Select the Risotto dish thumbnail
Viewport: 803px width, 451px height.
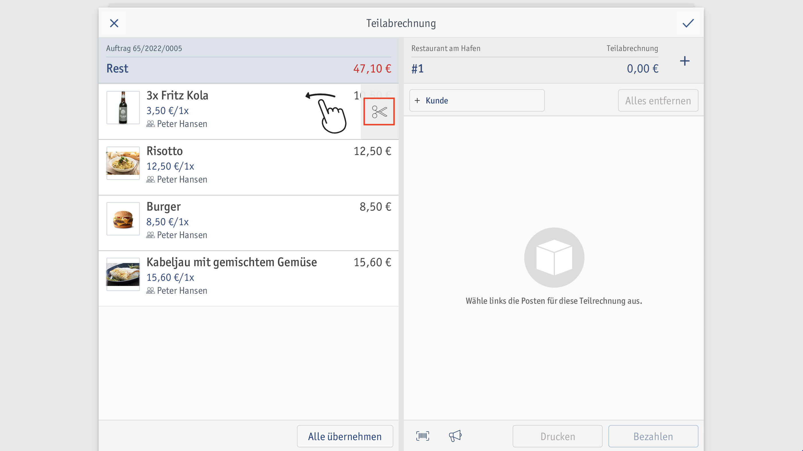pos(123,163)
